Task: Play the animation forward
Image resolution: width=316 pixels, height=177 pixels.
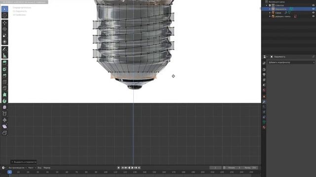Action: 132,168
